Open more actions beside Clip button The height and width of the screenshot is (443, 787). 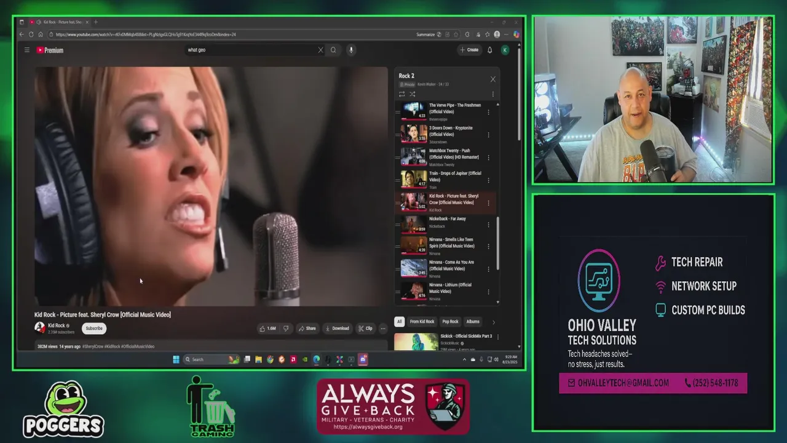tap(382, 329)
